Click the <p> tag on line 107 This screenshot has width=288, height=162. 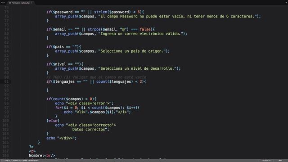32,151
